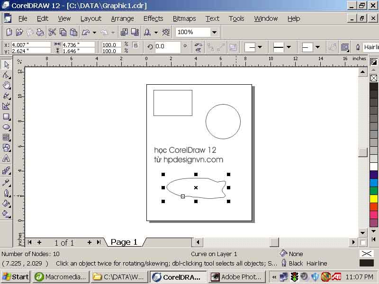
Task: Select the Text tool
Action: click(x=7, y=159)
